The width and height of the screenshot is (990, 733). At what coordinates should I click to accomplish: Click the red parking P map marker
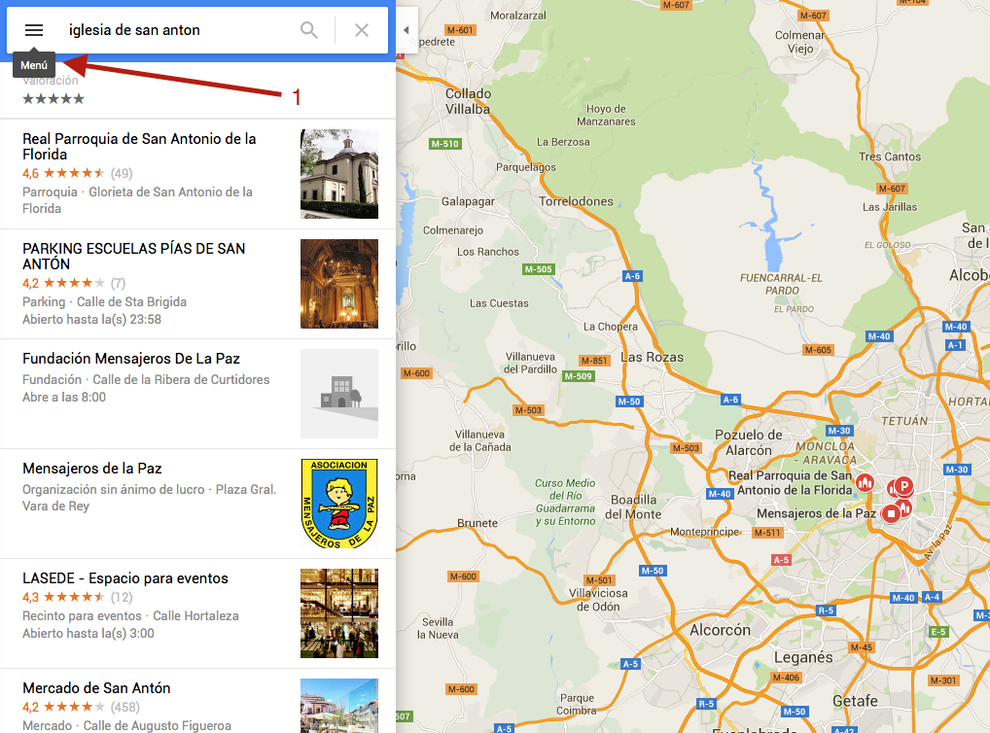tap(904, 486)
